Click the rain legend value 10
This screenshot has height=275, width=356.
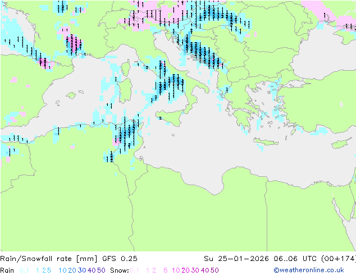coord(62,271)
